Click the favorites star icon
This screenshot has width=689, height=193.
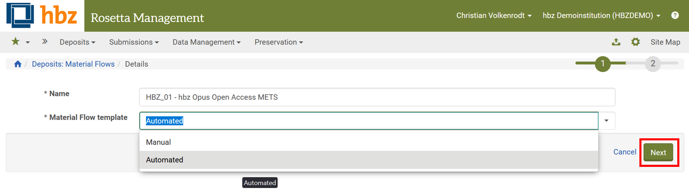coord(16,42)
